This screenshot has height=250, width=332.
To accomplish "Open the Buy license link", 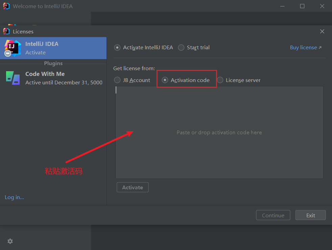I will coord(303,48).
